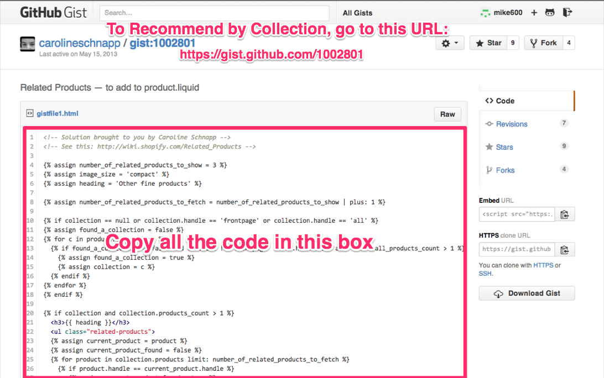This screenshot has height=378, width=604.
Task: Click the 'Other fine products' heading line
Action: click(122, 183)
